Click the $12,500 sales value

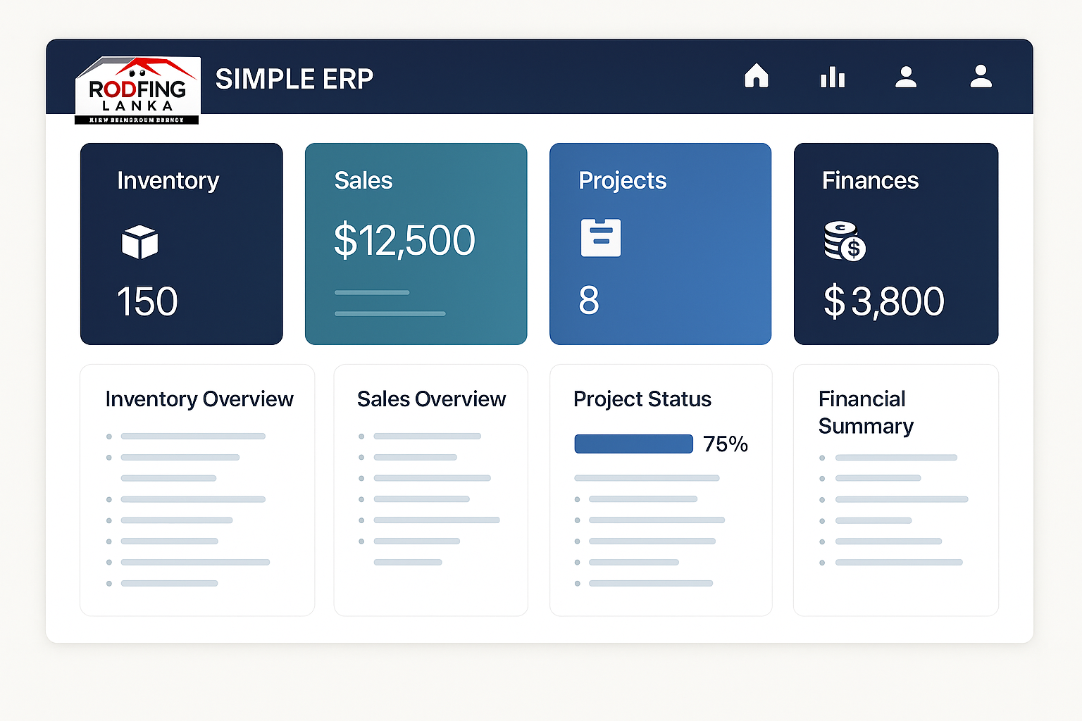(404, 240)
